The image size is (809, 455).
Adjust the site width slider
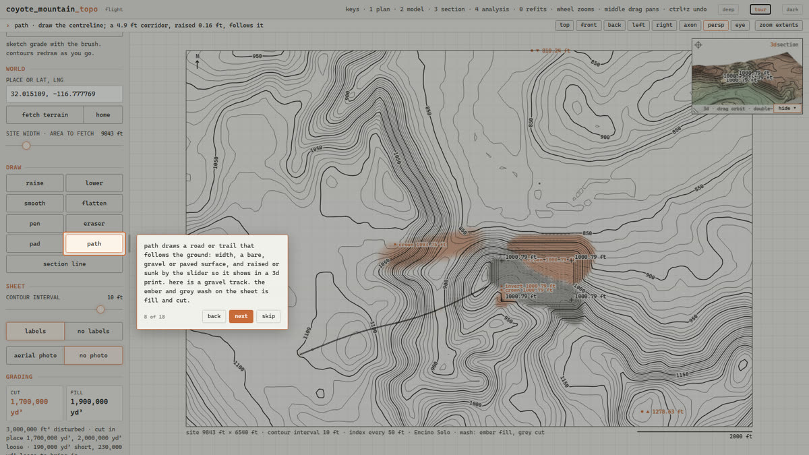pyautogui.click(x=64, y=146)
